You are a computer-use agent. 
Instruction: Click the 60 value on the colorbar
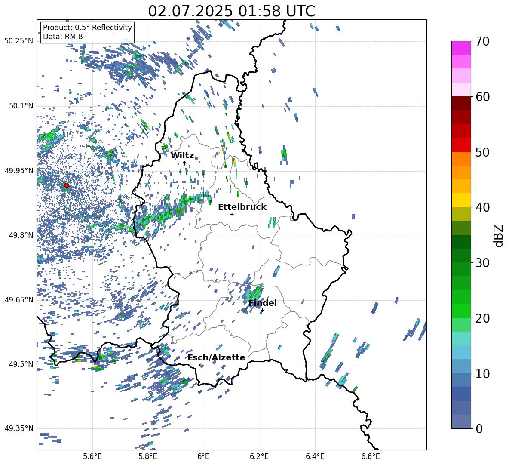[x=482, y=97]
